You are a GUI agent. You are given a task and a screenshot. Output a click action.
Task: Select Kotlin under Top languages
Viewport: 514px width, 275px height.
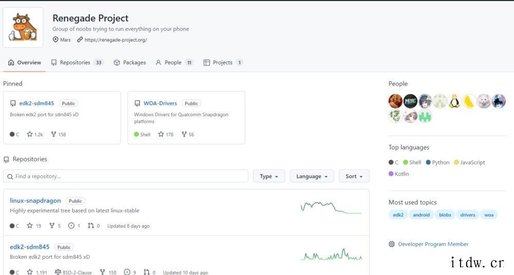[x=399, y=174]
